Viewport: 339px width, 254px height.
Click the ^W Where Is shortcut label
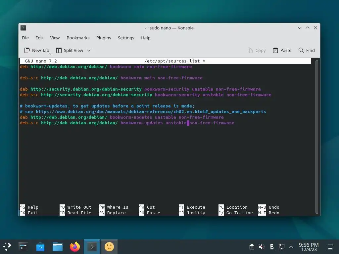click(114, 207)
